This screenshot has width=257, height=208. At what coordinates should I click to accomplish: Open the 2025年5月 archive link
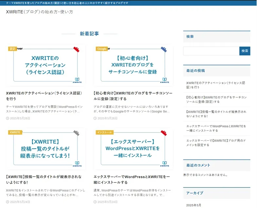pyautogui.click(x=193, y=205)
